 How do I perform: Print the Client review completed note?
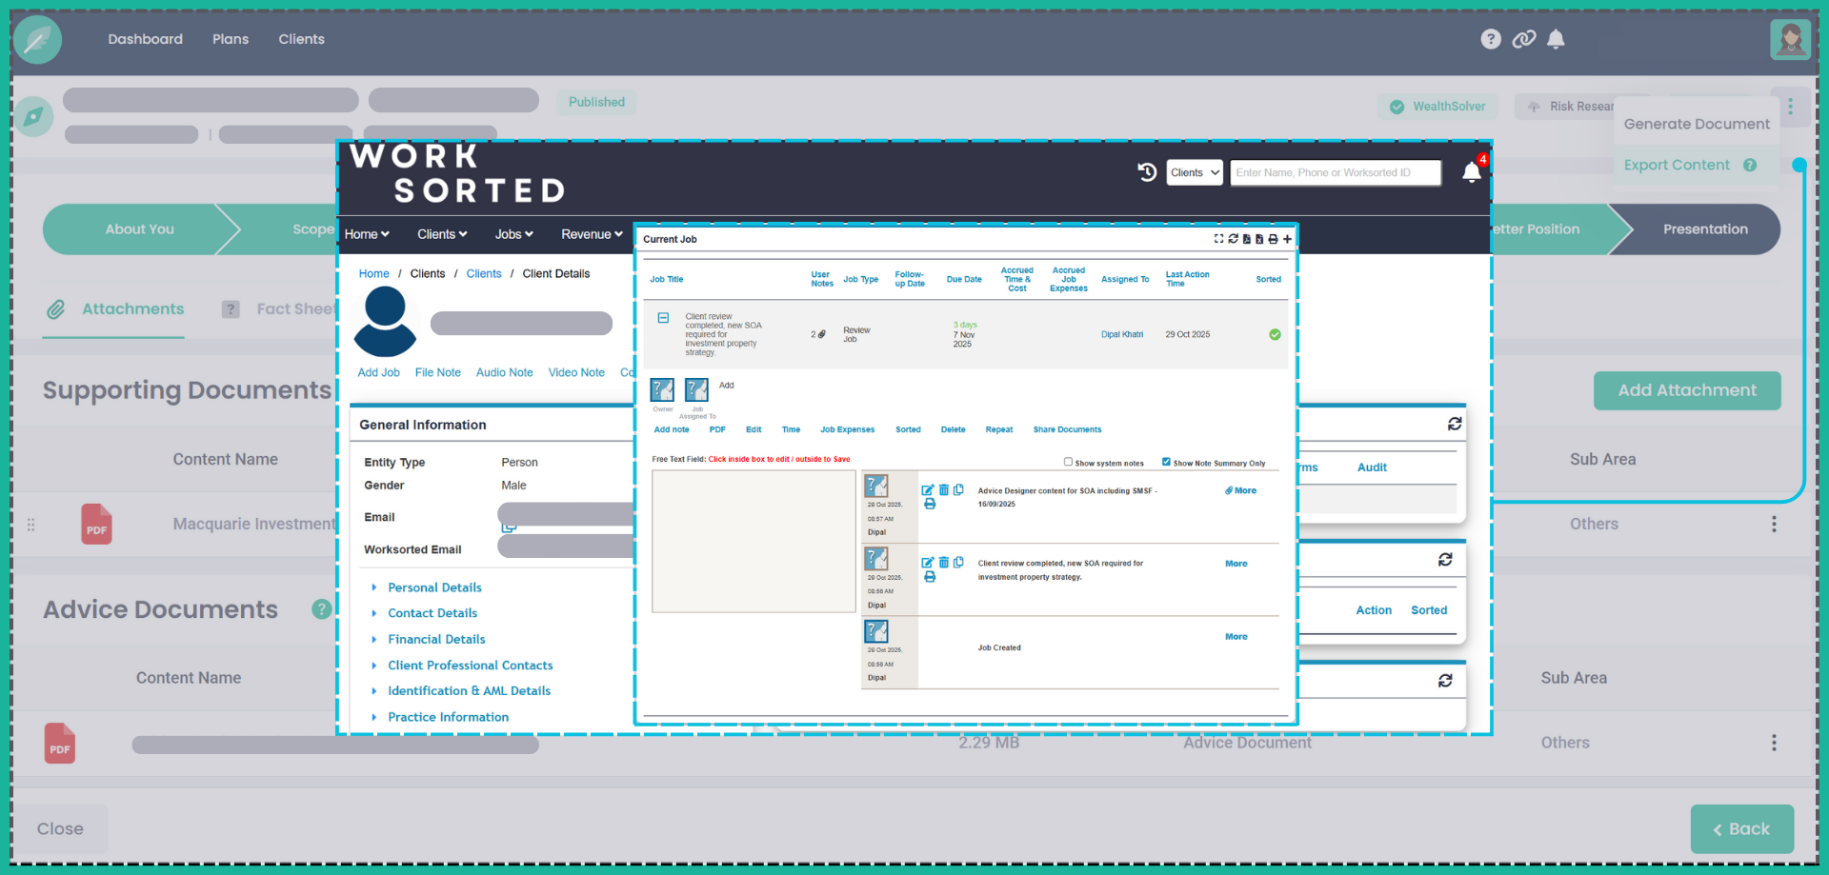[x=930, y=576]
